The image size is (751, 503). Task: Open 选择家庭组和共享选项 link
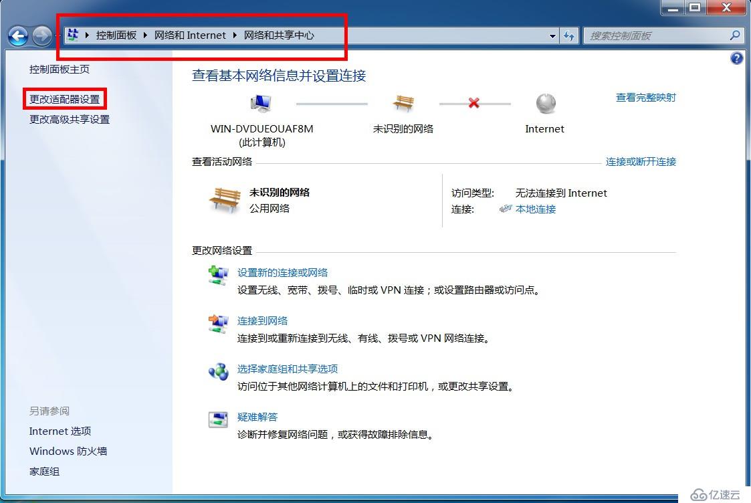tap(288, 369)
